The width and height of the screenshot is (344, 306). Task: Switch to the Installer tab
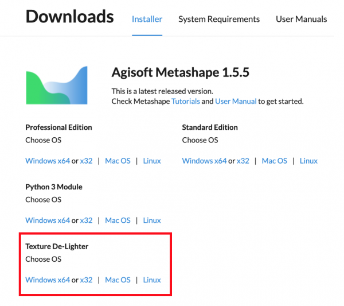(147, 19)
